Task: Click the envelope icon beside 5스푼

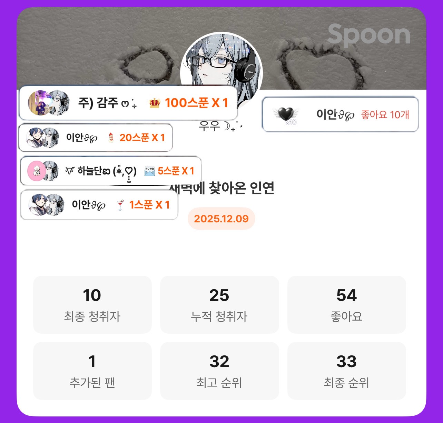Action: (149, 171)
